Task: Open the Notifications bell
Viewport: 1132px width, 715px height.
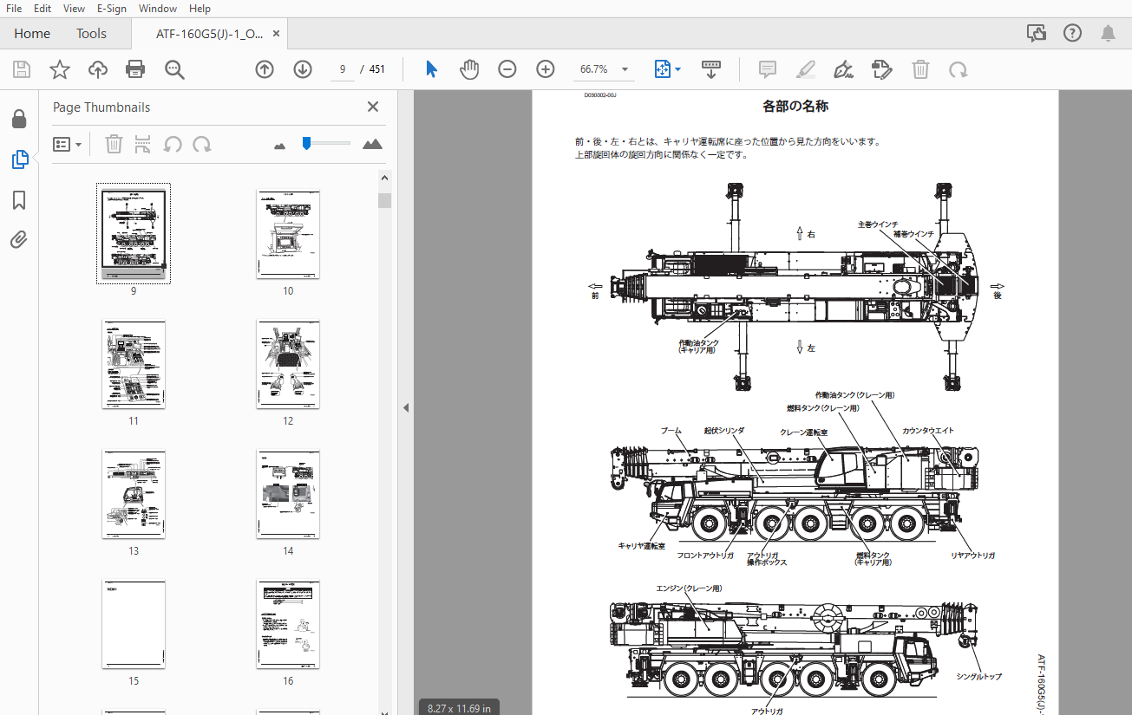Action: pyautogui.click(x=1109, y=34)
